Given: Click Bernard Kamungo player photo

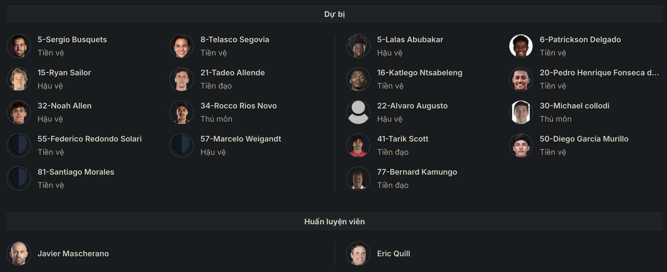Looking at the screenshot, I should [358, 178].
